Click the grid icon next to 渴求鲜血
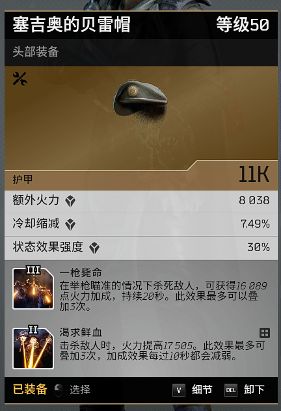 pyautogui.click(x=265, y=333)
